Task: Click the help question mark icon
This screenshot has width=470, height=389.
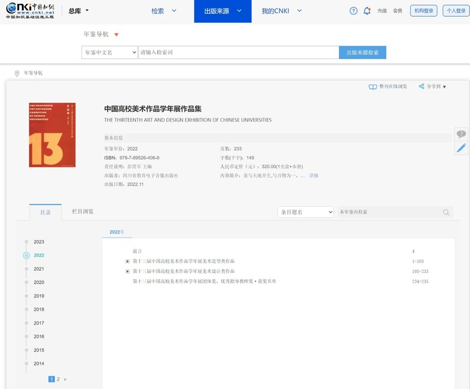Action: click(x=353, y=11)
